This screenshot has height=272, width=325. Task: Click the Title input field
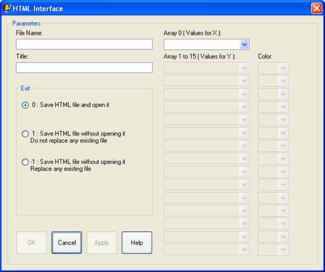(84, 68)
